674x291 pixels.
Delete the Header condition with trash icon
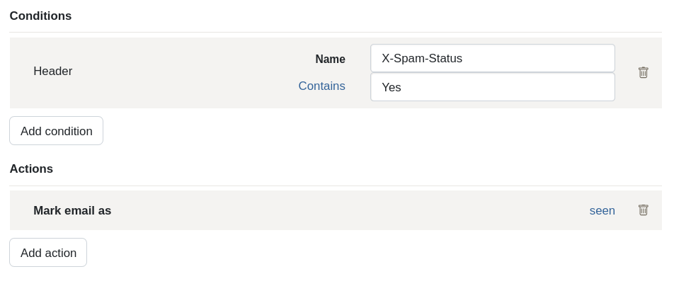643,72
